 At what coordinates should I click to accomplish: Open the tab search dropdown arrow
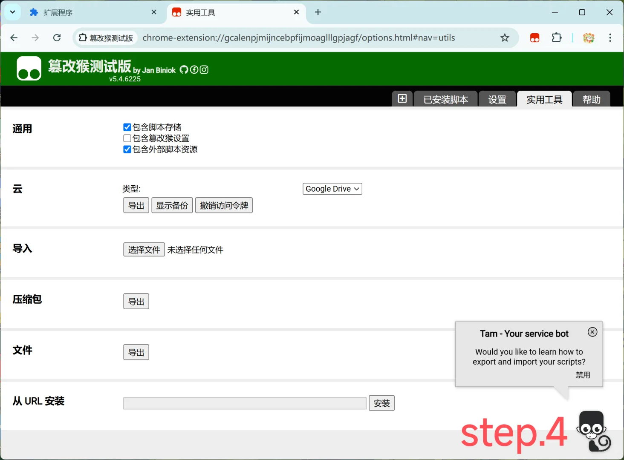[12, 12]
